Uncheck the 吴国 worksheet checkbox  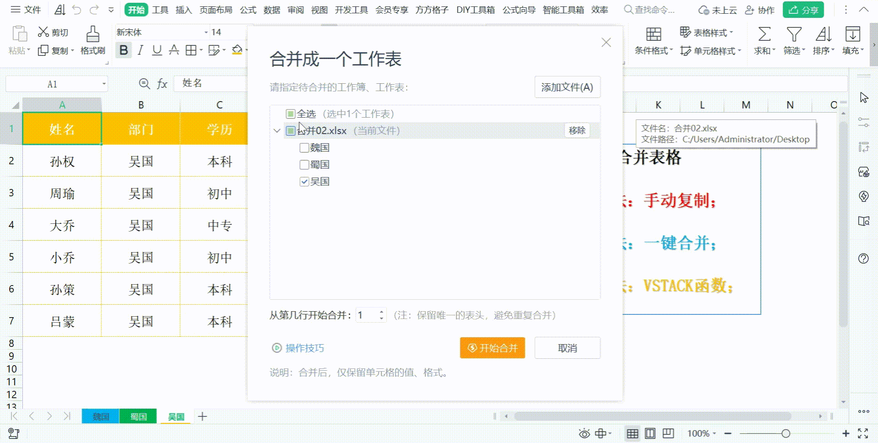point(304,182)
